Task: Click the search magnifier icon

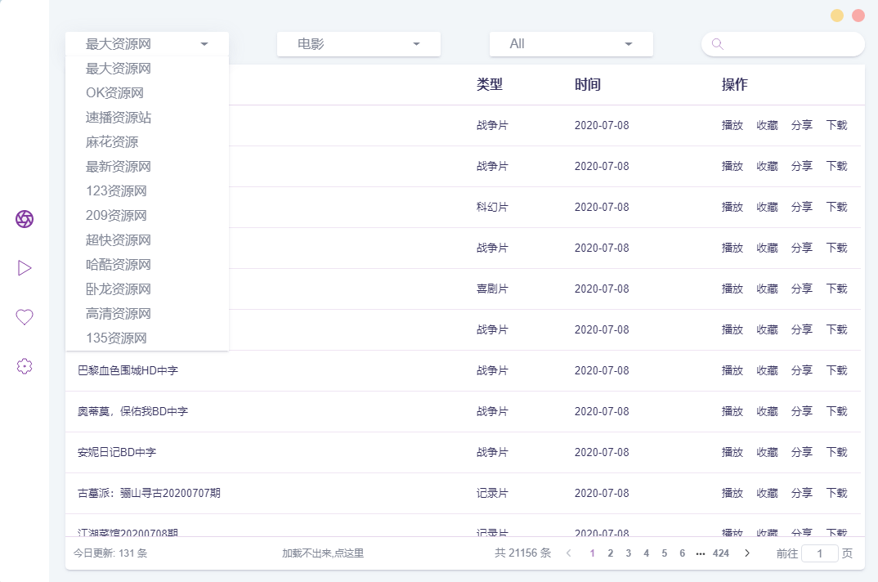Action: (x=717, y=44)
